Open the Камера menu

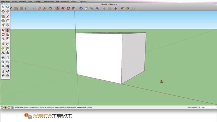[x=38, y=1]
